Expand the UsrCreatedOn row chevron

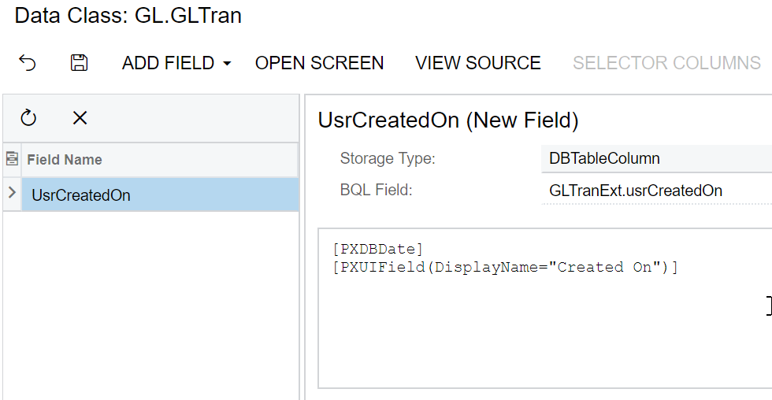12,194
